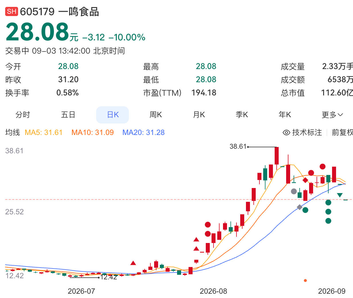Click the green downward triangle marker
353x298 pixels.
pos(340,195)
